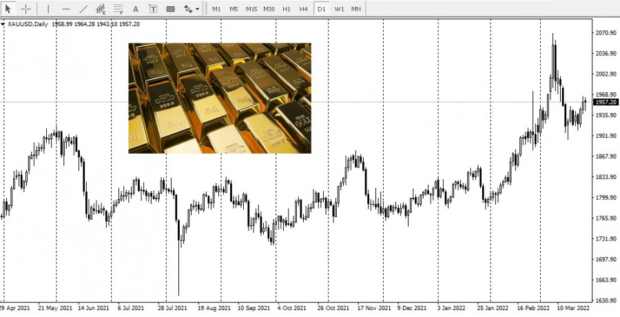Choose the horizontal line drawing tool
This screenshot has height=317, width=620.
(66, 9)
